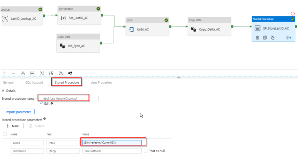Click the Init_Sync_AC activity label
298x160 pixels.
[76, 46]
